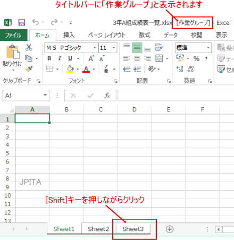Open the 配置 group dialog launcher
This screenshot has height=240, width=234.
coord(169,81)
